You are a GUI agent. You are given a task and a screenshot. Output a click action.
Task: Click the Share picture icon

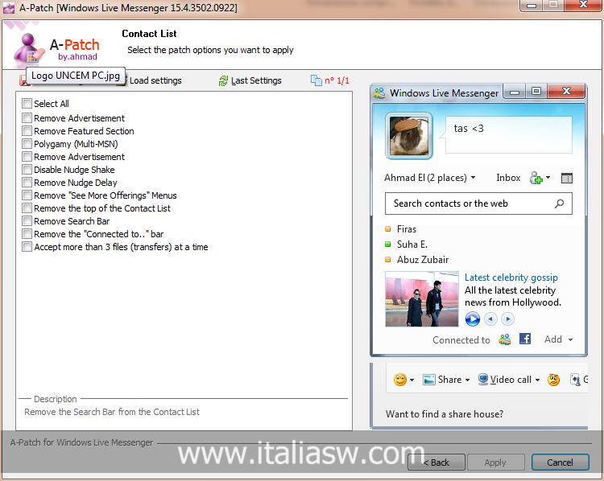click(x=428, y=380)
